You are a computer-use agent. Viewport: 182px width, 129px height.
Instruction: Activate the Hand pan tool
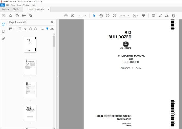tap(101, 16)
